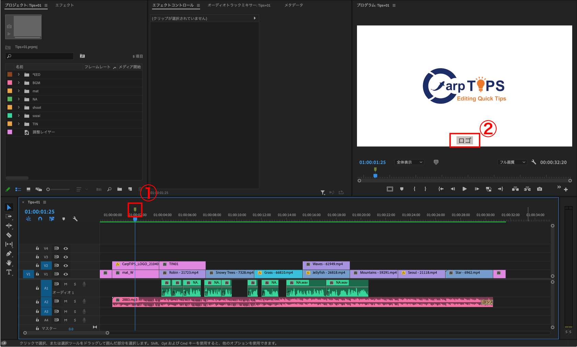Image resolution: width=577 pixels, height=347 pixels.
Task: Open the 全体表示 zoom level dropdown
Action: [x=409, y=162]
